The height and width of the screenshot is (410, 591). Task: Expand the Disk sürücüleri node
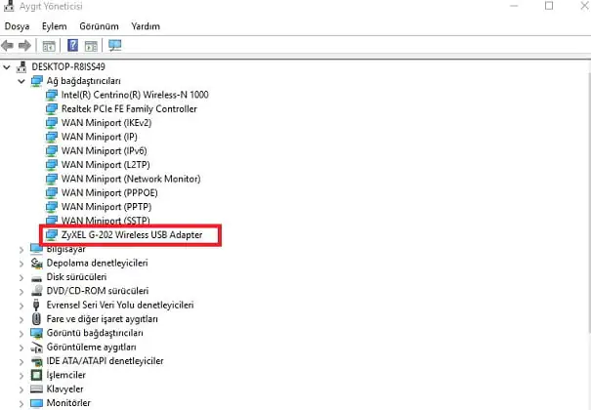pos(21,278)
